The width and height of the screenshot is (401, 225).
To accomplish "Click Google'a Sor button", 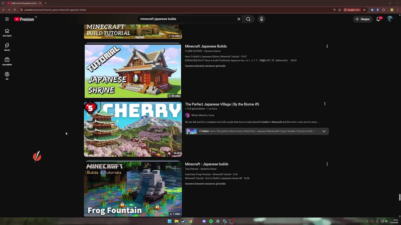I will (x=352, y=10).
